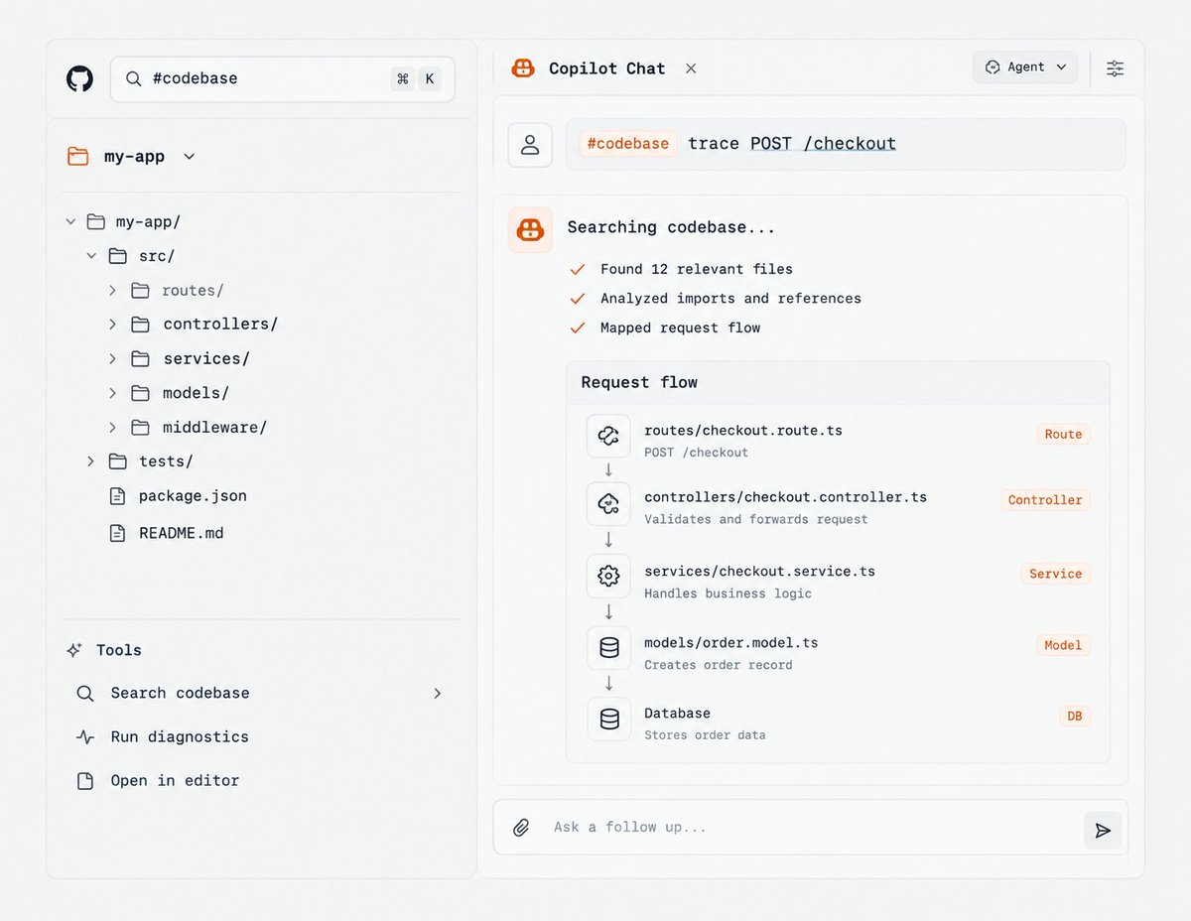The width and height of the screenshot is (1191, 921).
Task: Click the Copilot avatar beside Searching codebase
Action: click(530, 229)
